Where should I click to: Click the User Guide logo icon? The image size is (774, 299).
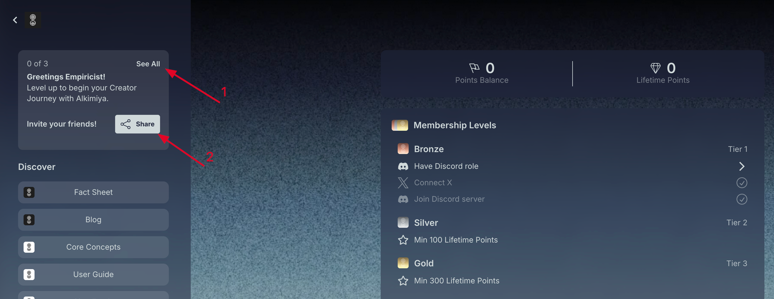[29, 274]
